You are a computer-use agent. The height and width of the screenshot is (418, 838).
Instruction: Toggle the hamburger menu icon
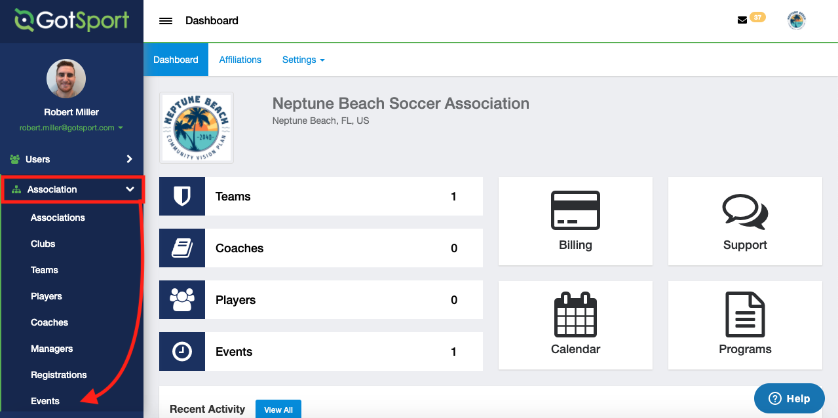click(166, 21)
